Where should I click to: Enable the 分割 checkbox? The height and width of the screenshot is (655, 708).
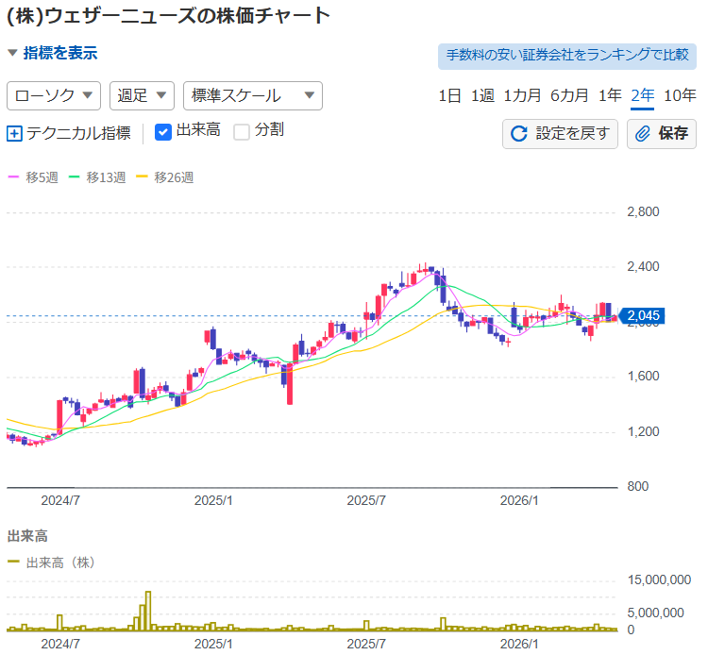coord(242,133)
